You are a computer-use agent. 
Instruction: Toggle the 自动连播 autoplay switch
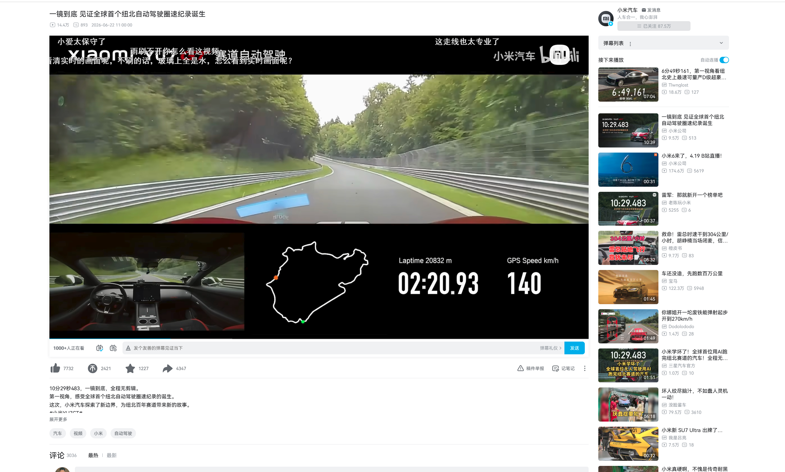point(724,60)
